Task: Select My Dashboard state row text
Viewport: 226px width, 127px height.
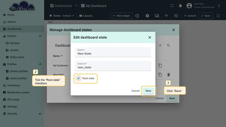Action: click(60, 65)
